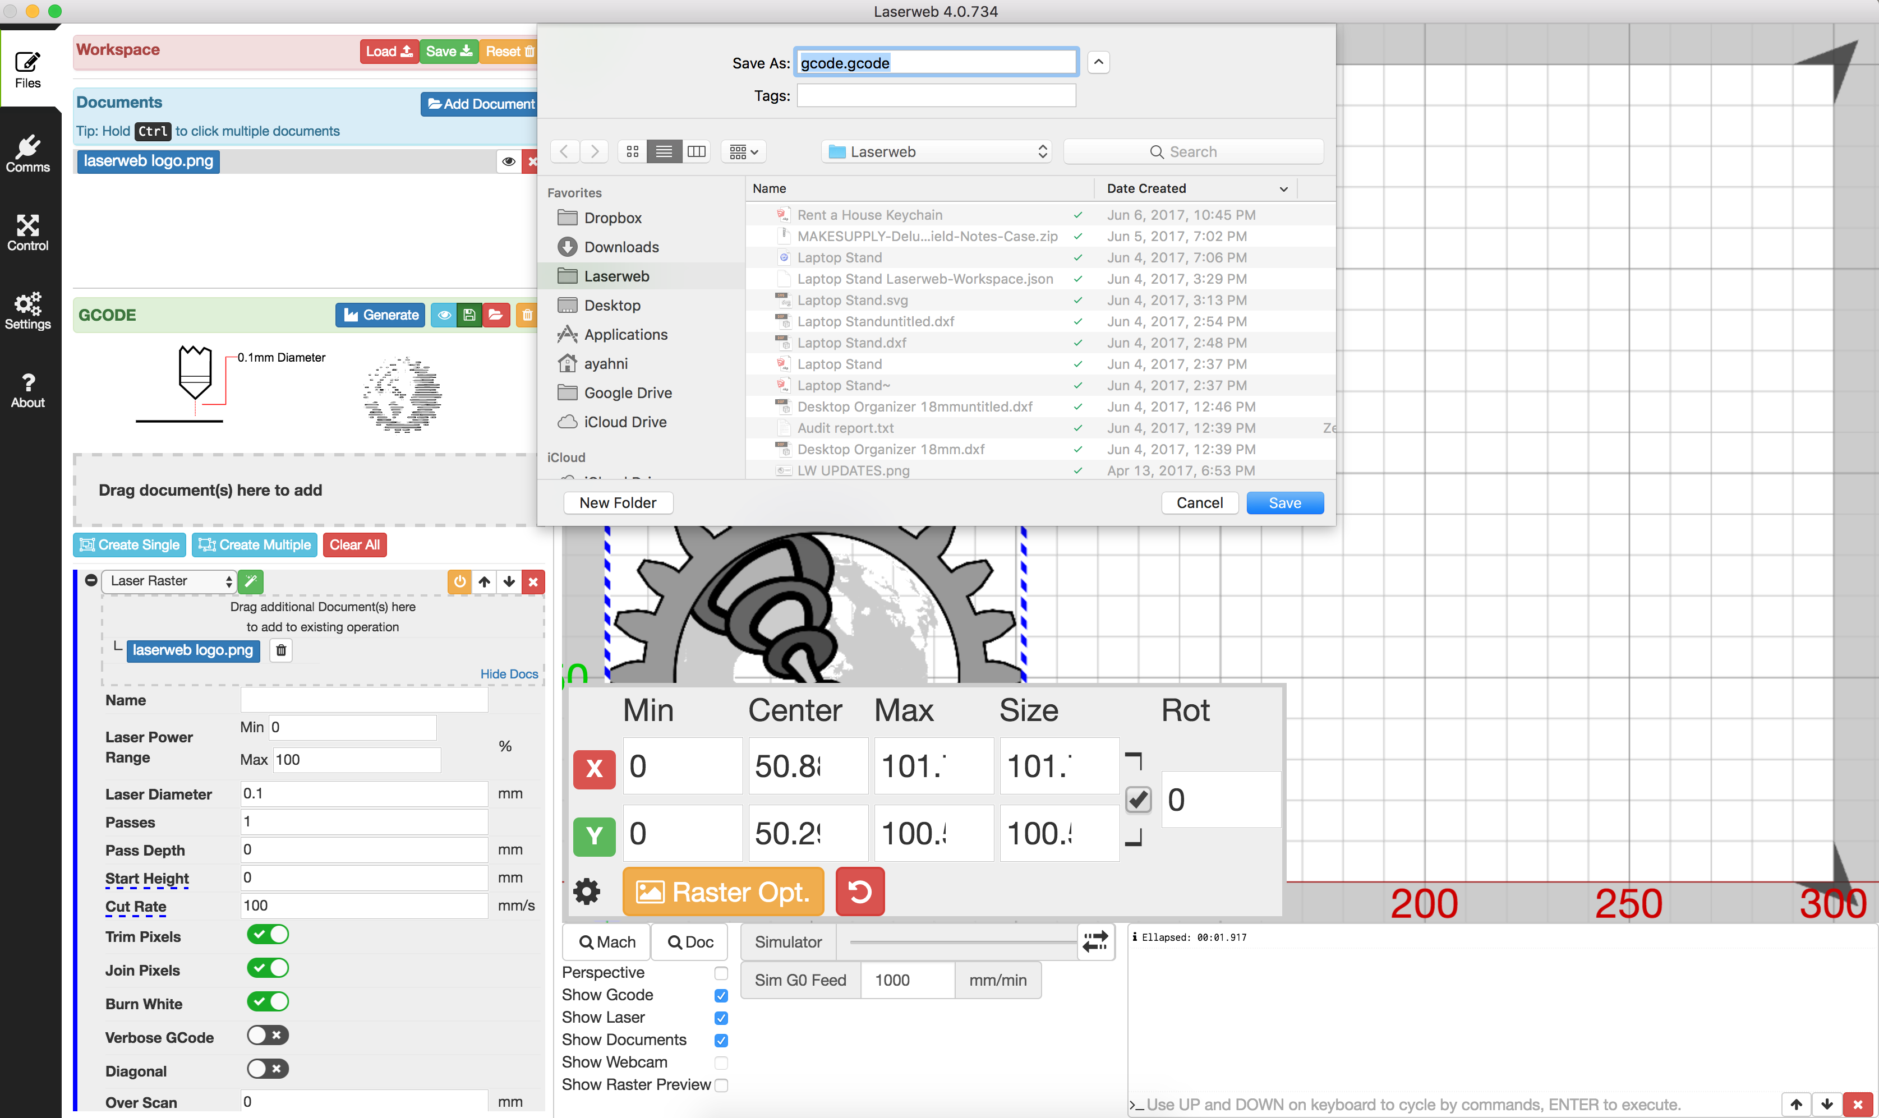This screenshot has height=1118, width=1879.
Task: Toggle the Show Gcode checkbox
Action: [721, 995]
